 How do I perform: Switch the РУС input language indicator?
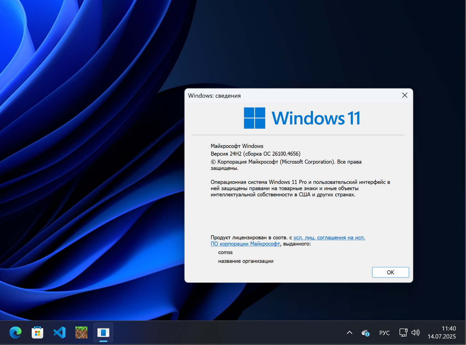pyautogui.click(x=385, y=333)
